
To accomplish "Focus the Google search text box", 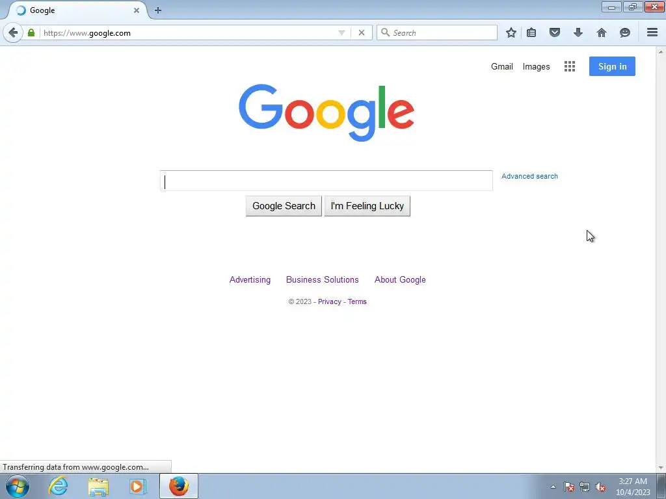I will coord(326,181).
